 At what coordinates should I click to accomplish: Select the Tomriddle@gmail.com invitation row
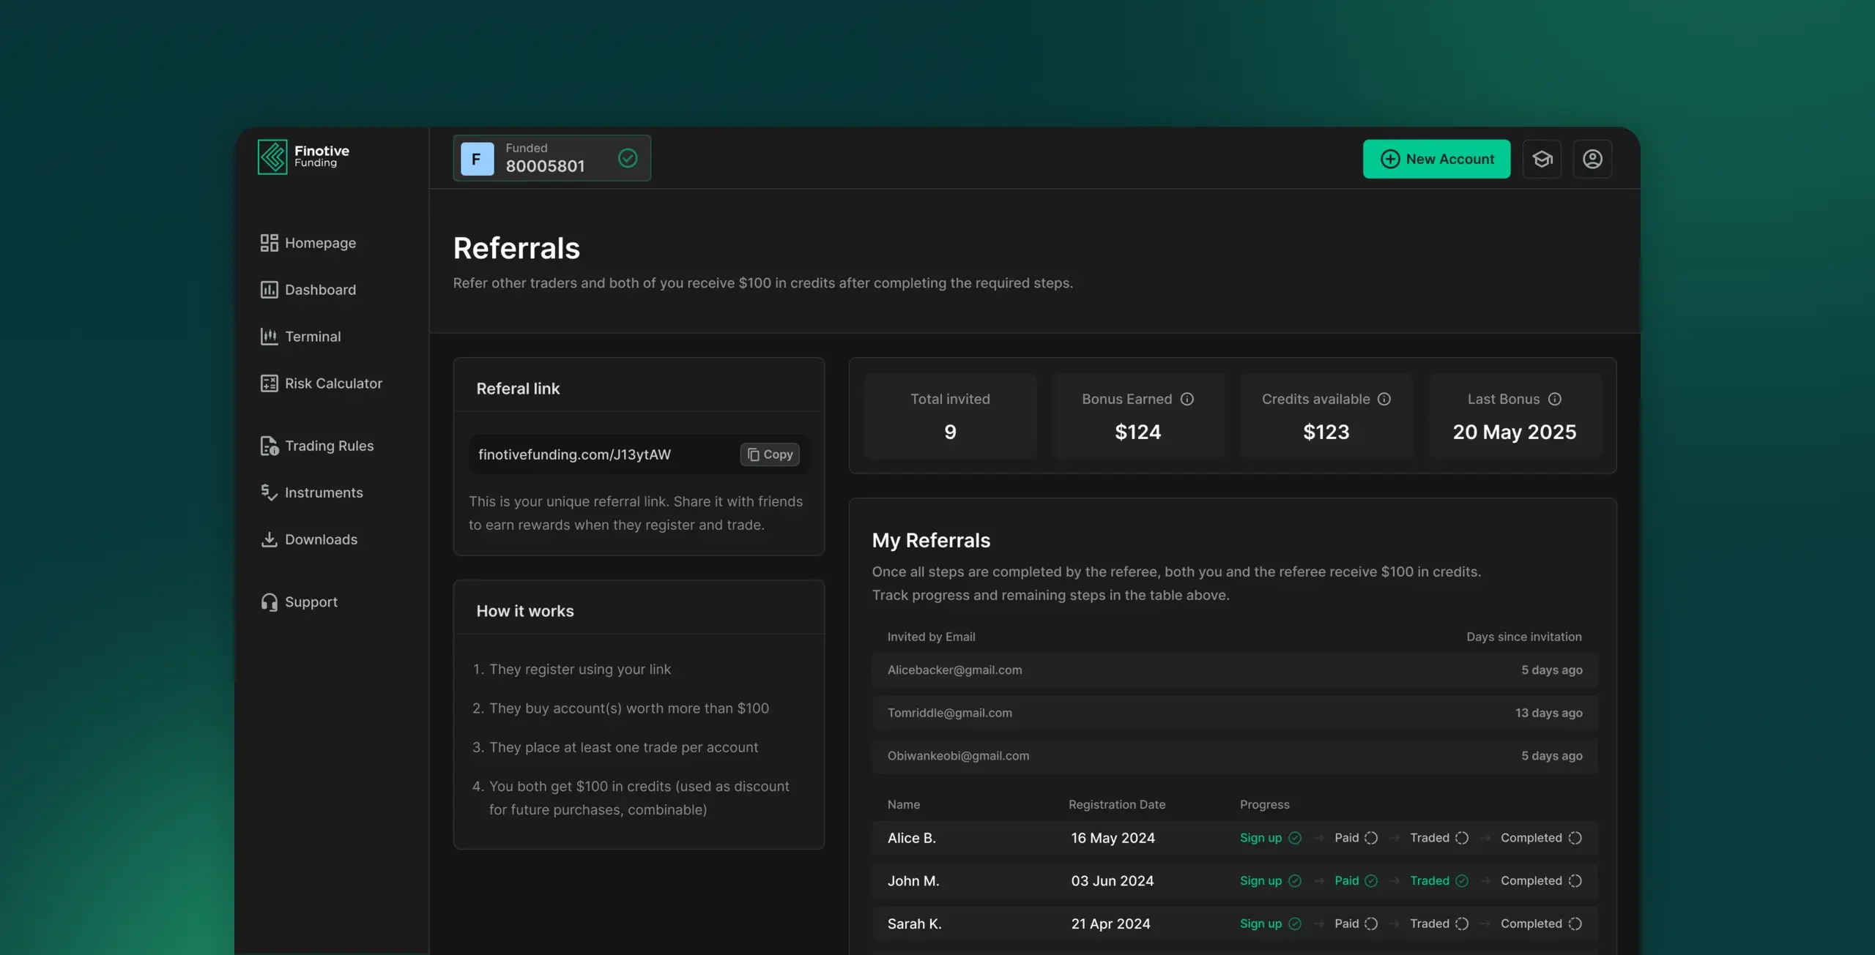1235,713
